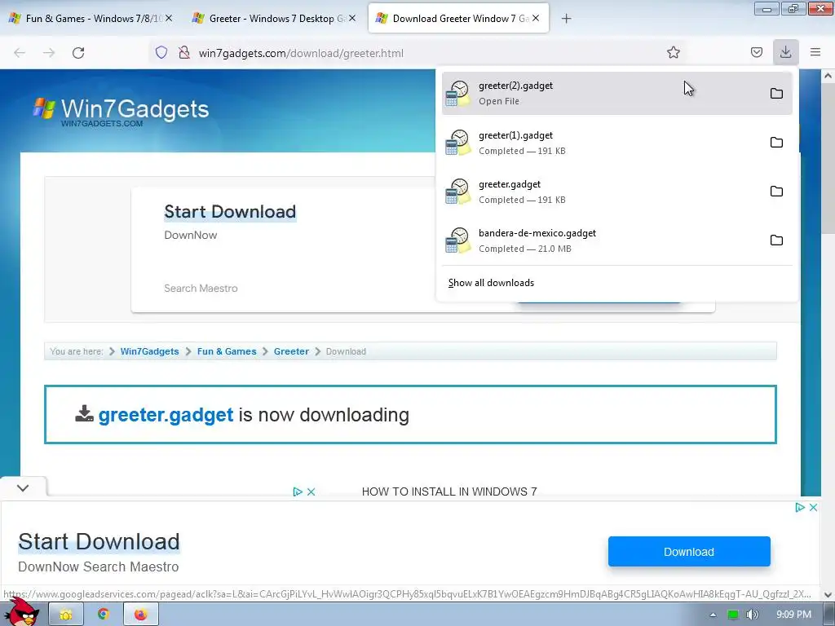Close the inline ad with X
The image size is (835, 626).
point(311,492)
